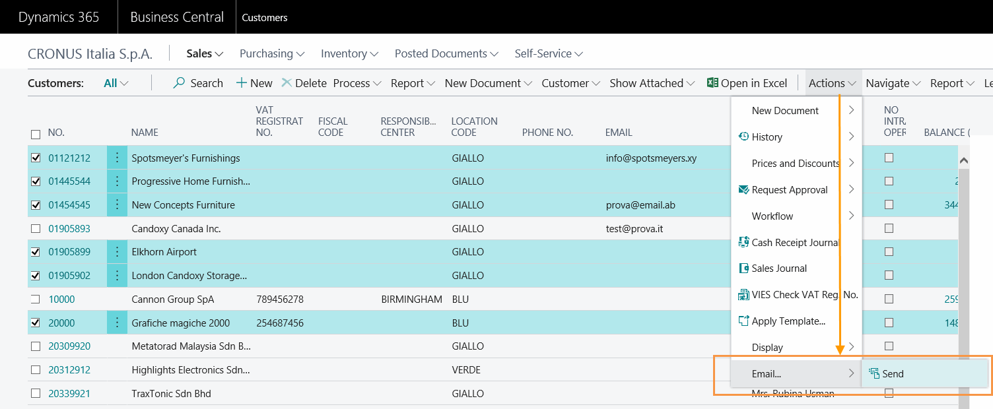Sort by NAME column header
The image size is (993, 409).
click(145, 133)
